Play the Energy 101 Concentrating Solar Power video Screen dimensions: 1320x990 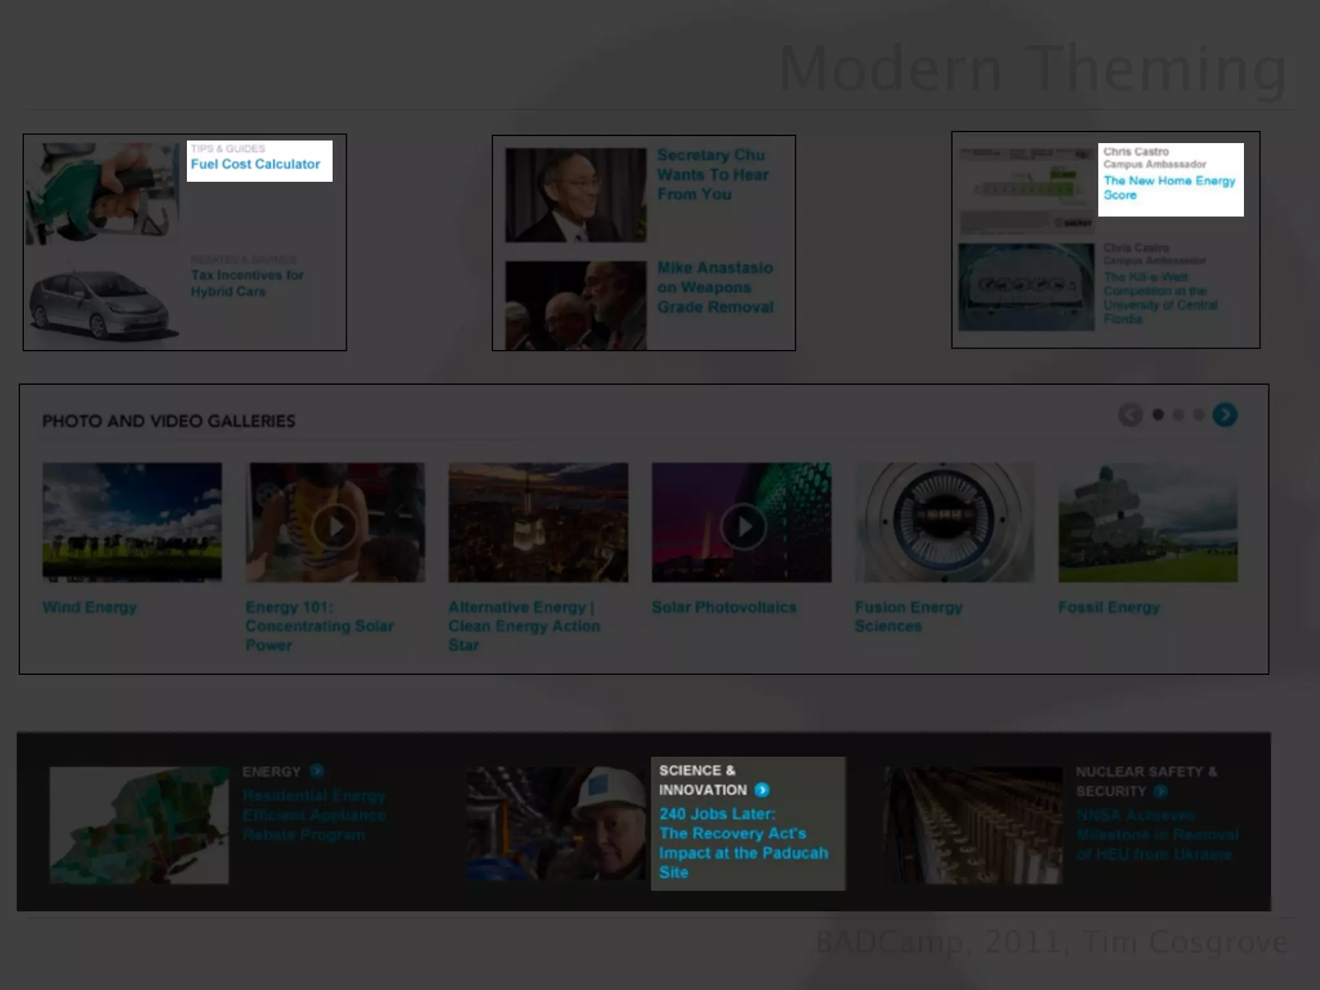(335, 527)
